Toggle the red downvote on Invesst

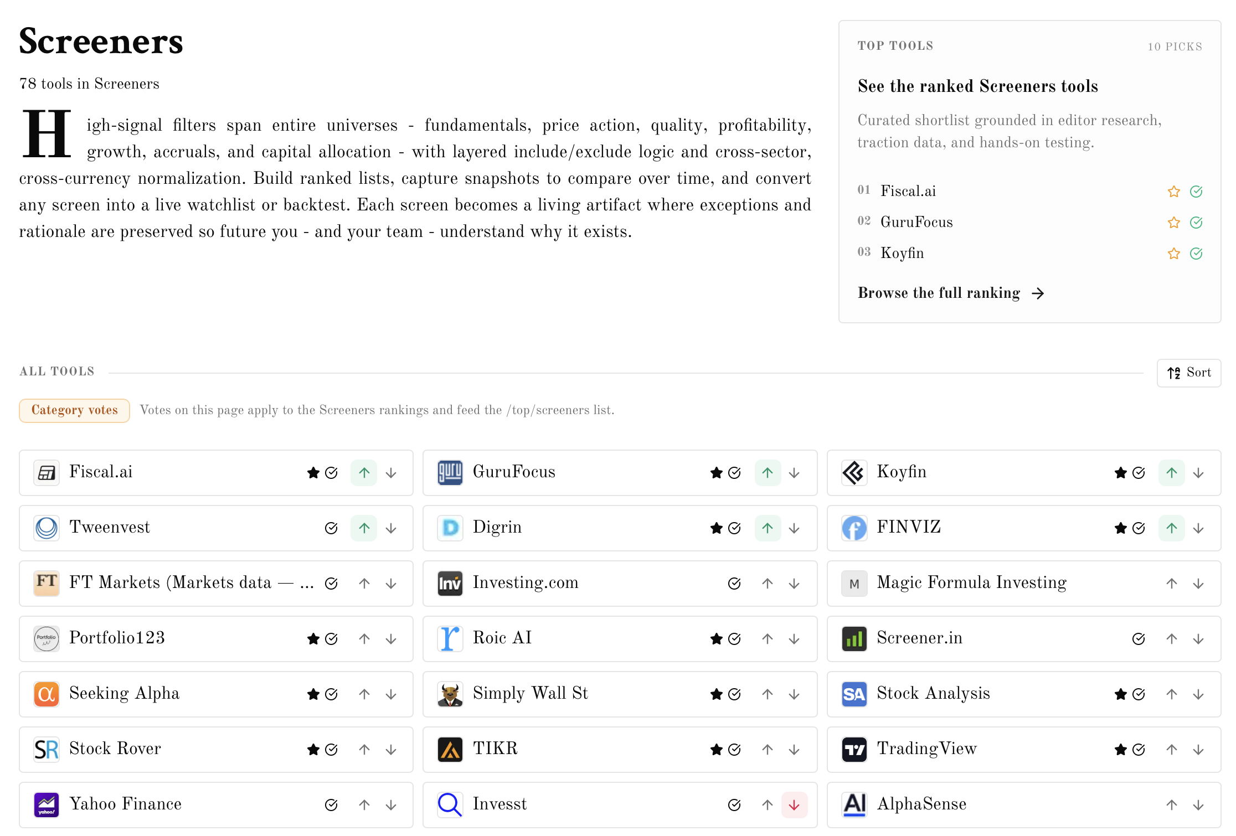coord(794,805)
